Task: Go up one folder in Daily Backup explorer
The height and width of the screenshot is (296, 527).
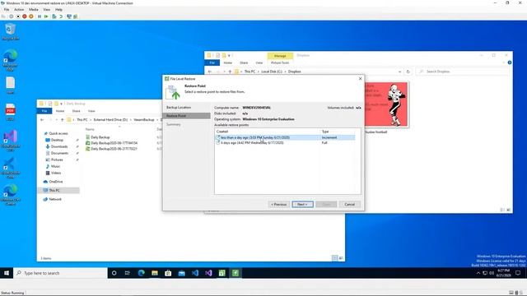Action: click(x=63, y=120)
